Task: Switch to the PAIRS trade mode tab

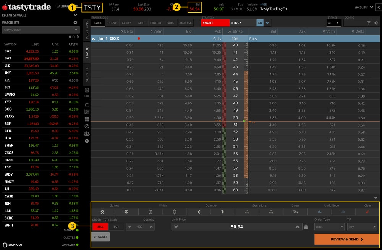Action: tap(170, 23)
